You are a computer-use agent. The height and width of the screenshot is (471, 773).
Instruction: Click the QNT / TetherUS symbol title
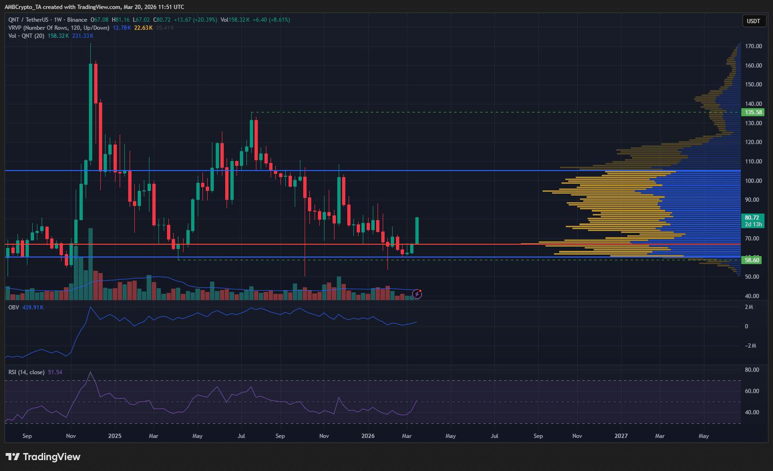pyautogui.click(x=28, y=20)
